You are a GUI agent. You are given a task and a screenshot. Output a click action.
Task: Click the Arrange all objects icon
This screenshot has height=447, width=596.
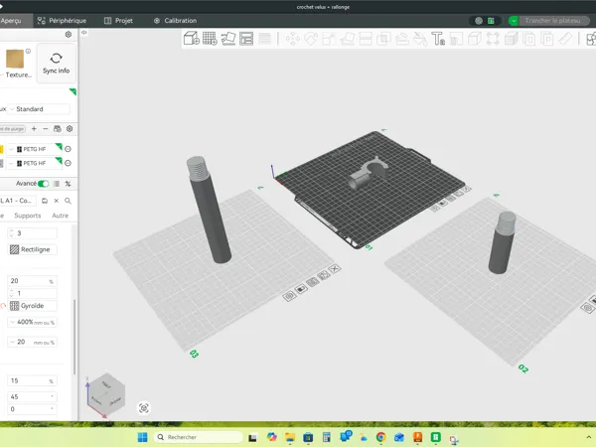[x=246, y=39]
